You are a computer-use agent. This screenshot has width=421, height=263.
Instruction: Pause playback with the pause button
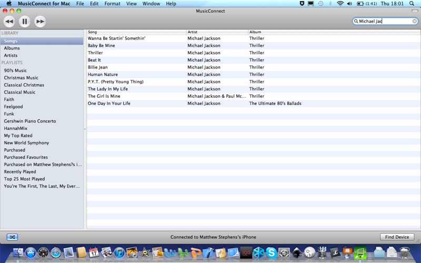(x=25, y=22)
